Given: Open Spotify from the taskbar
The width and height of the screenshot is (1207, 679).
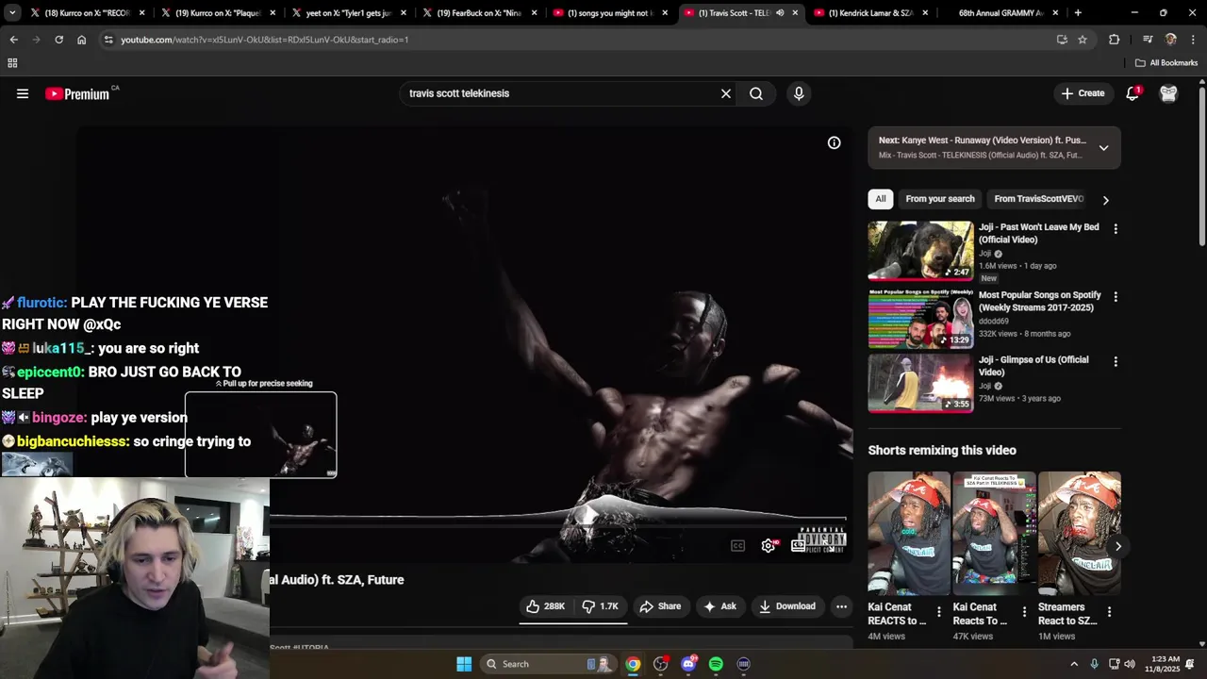Looking at the screenshot, I should click(716, 664).
